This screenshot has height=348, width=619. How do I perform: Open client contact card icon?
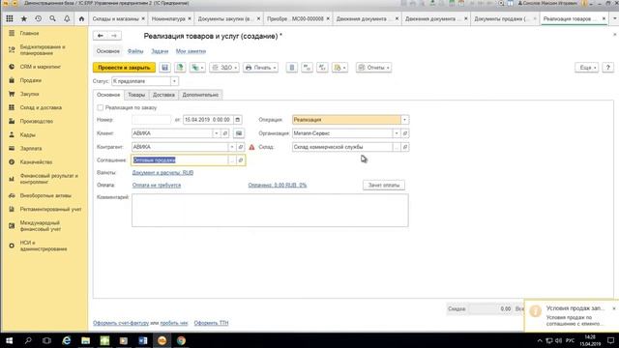(239, 133)
